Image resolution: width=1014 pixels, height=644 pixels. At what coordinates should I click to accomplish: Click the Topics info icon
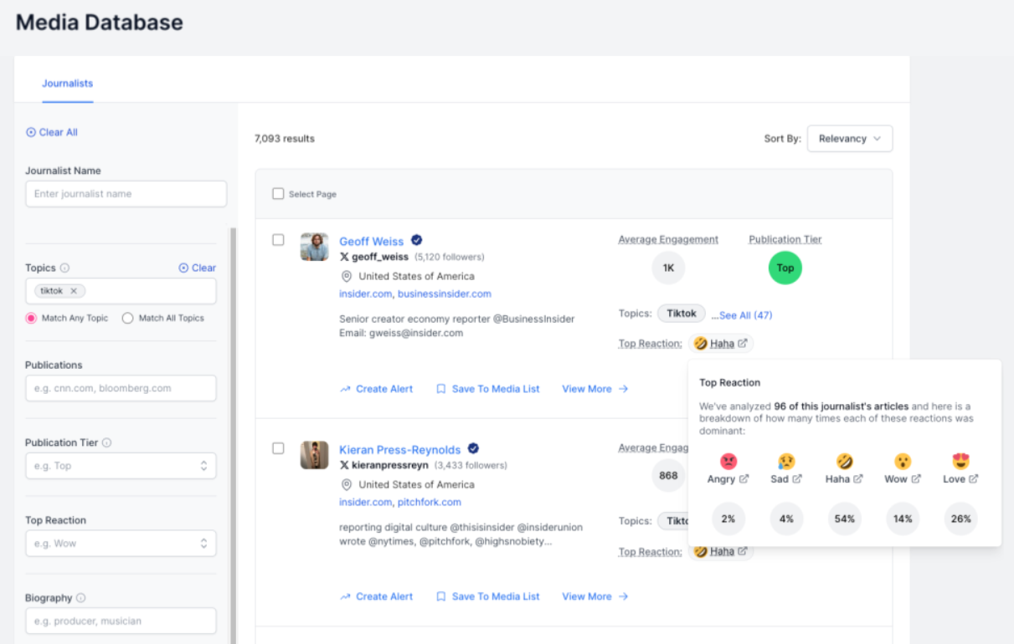tap(65, 268)
